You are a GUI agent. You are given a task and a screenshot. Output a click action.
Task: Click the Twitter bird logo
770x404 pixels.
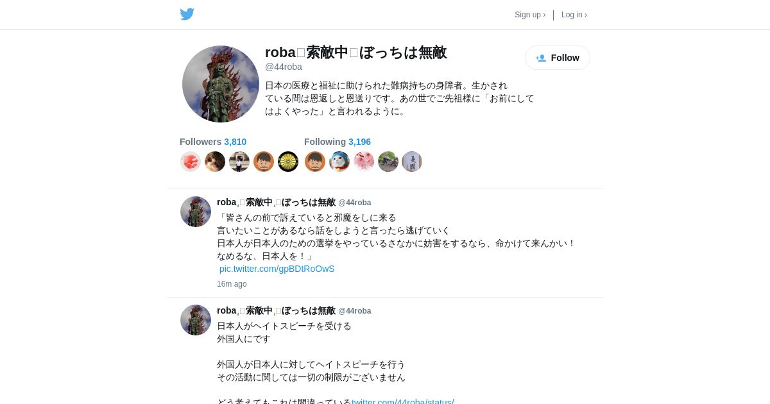(x=187, y=14)
